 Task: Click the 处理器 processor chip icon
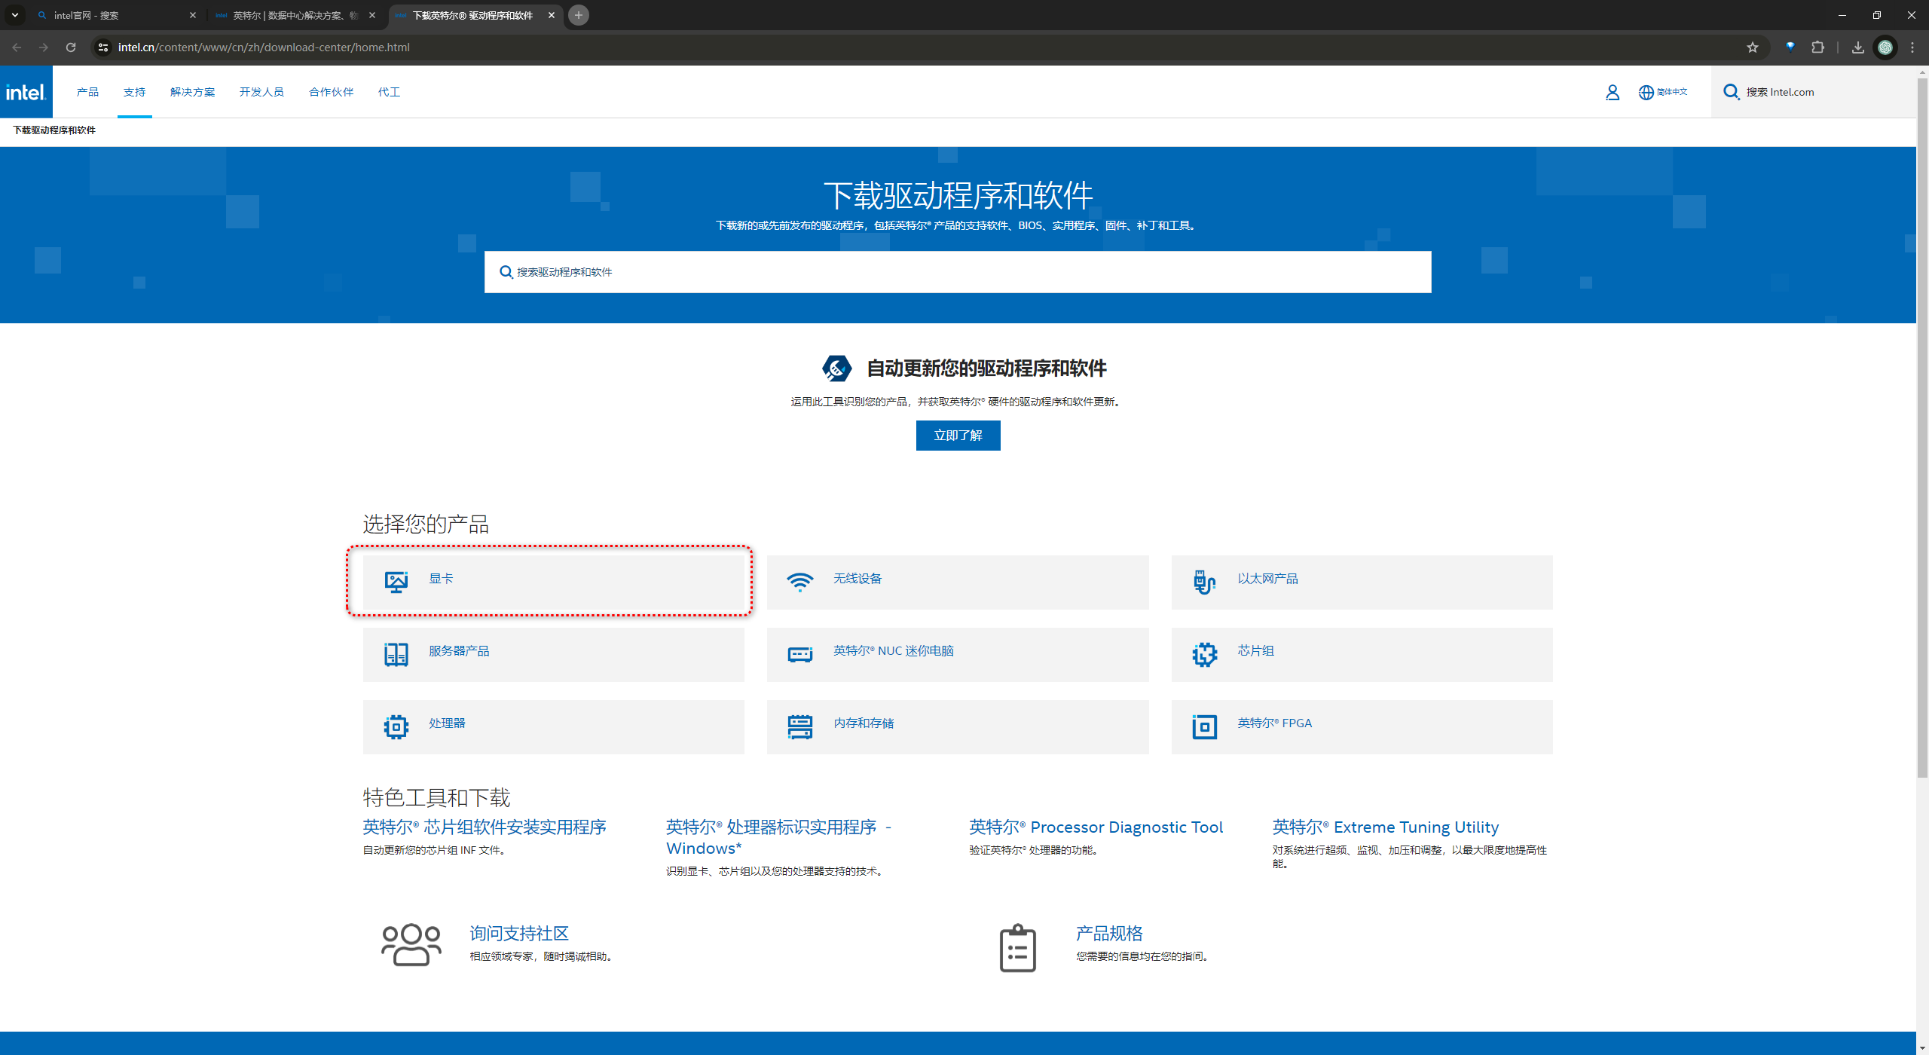396,726
